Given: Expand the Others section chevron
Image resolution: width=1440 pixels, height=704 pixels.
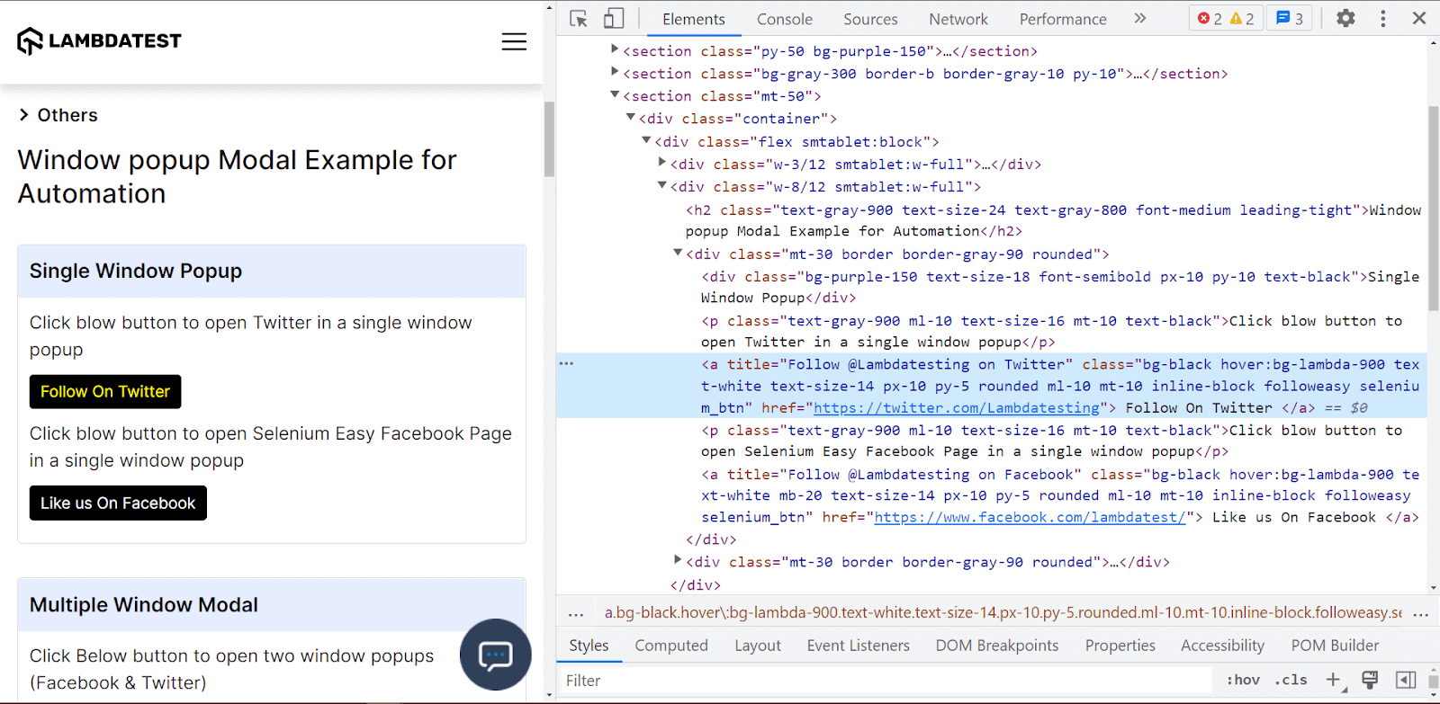Looking at the screenshot, I should pos(24,115).
